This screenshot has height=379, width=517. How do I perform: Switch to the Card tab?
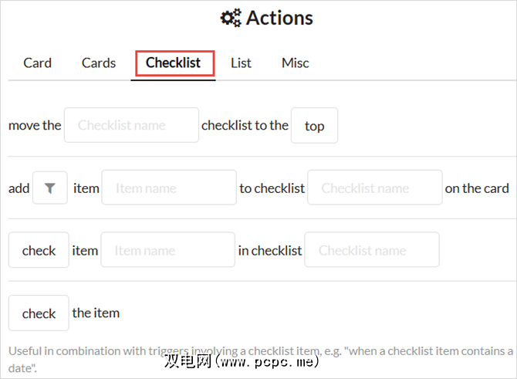coord(37,63)
